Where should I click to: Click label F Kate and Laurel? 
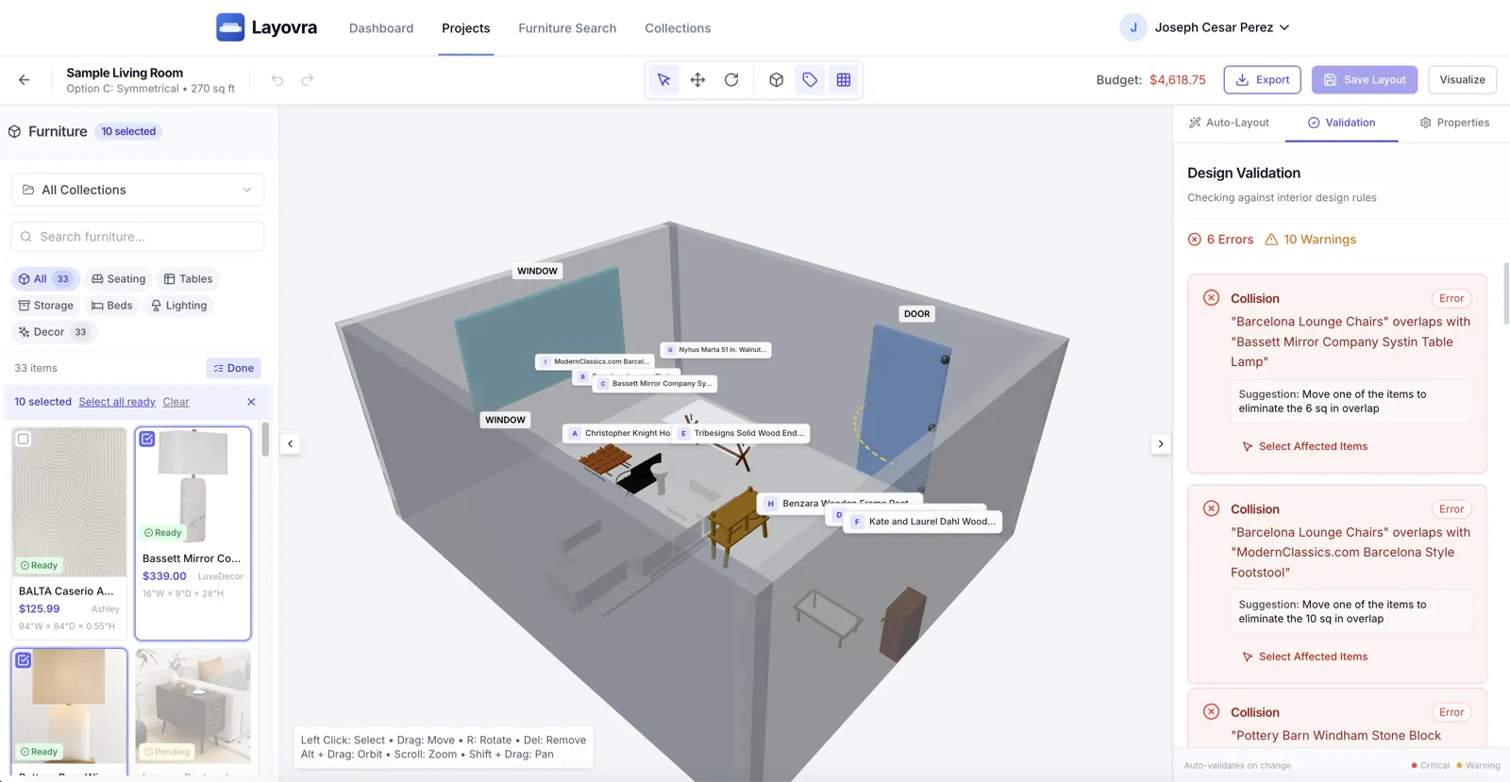pos(924,521)
